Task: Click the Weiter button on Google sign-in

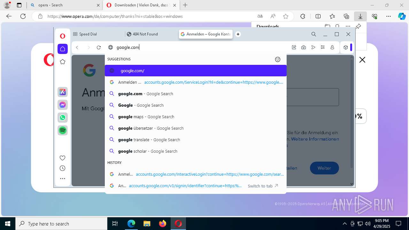Action: coord(324,168)
